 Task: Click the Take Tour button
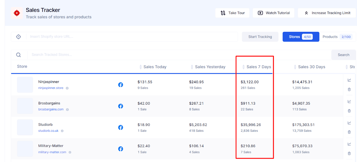pos(232,13)
